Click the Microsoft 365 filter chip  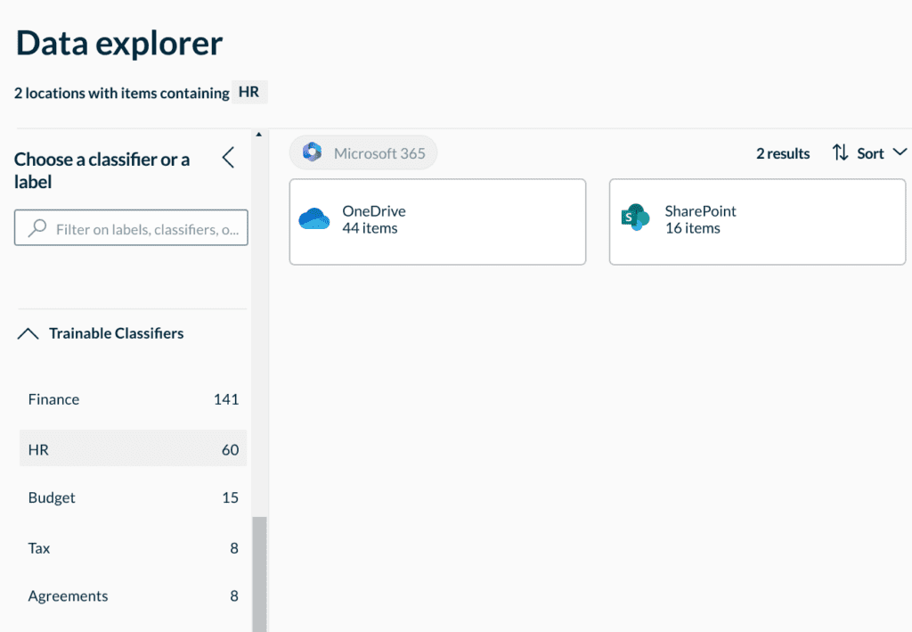pos(363,153)
